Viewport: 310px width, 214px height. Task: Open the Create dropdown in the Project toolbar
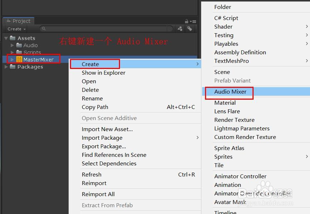point(16,29)
